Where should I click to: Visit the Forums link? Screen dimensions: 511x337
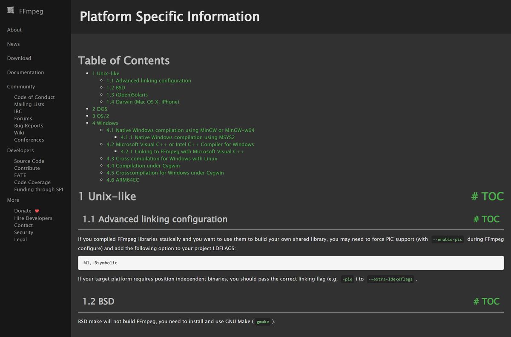(23, 118)
